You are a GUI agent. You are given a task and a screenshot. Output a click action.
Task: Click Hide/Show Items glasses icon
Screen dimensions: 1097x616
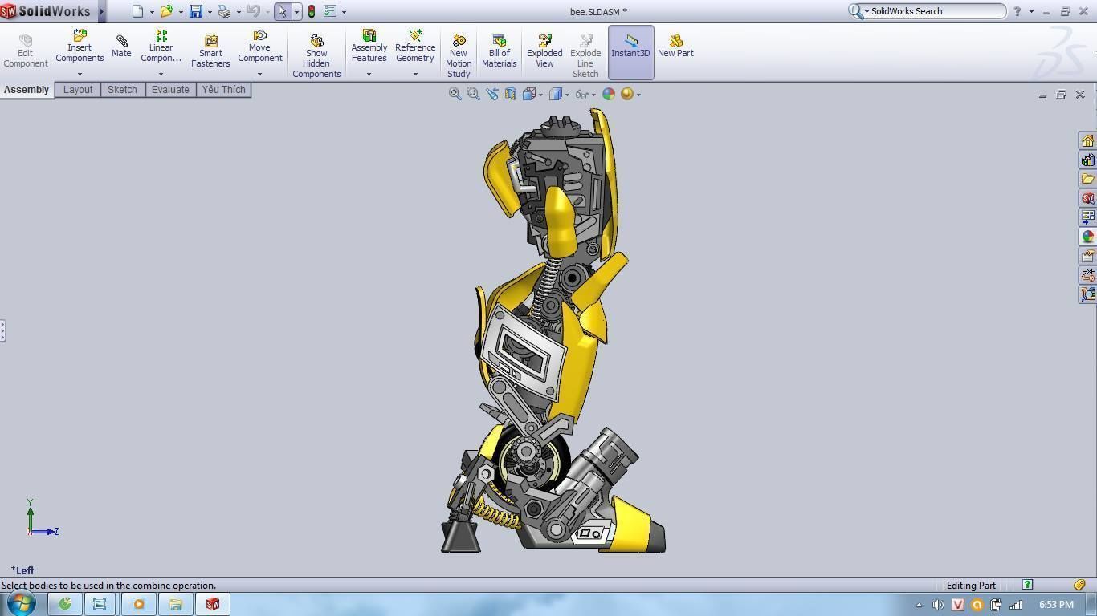click(x=581, y=94)
